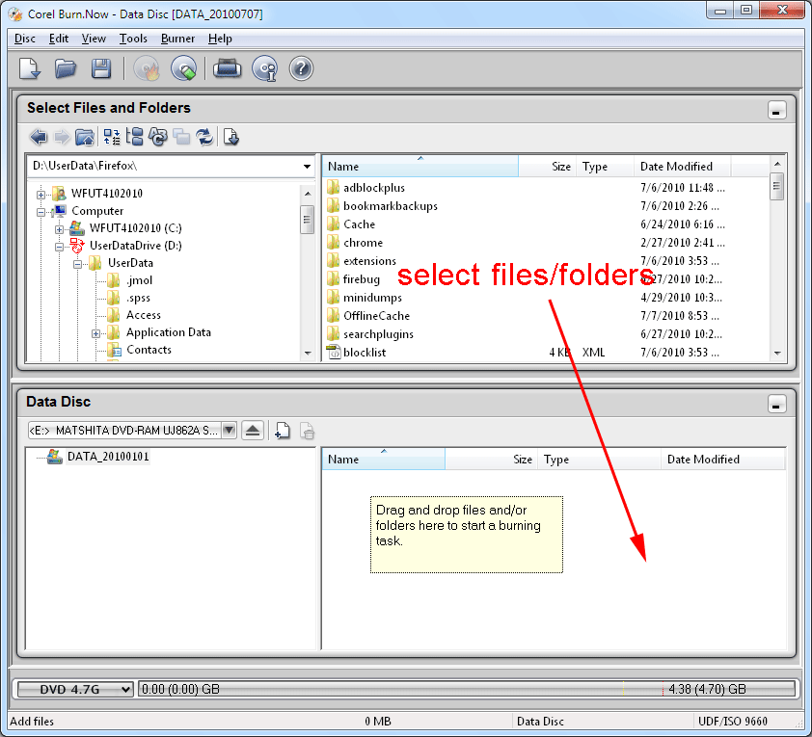The height and width of the screenshot is (737, 812).
Task: Open the Tools menu
Action: (x=133, y=39)
